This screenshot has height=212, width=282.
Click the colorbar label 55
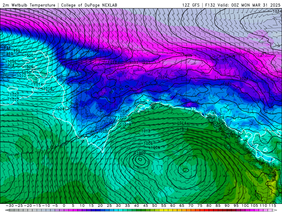point(164,206)
